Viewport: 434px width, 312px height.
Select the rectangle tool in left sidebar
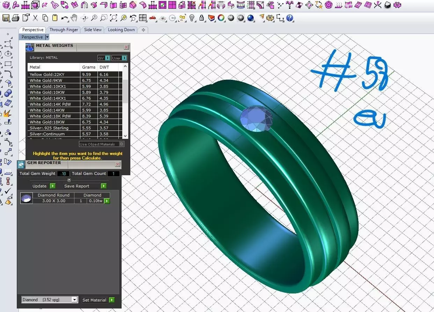(x=8, y=64)
